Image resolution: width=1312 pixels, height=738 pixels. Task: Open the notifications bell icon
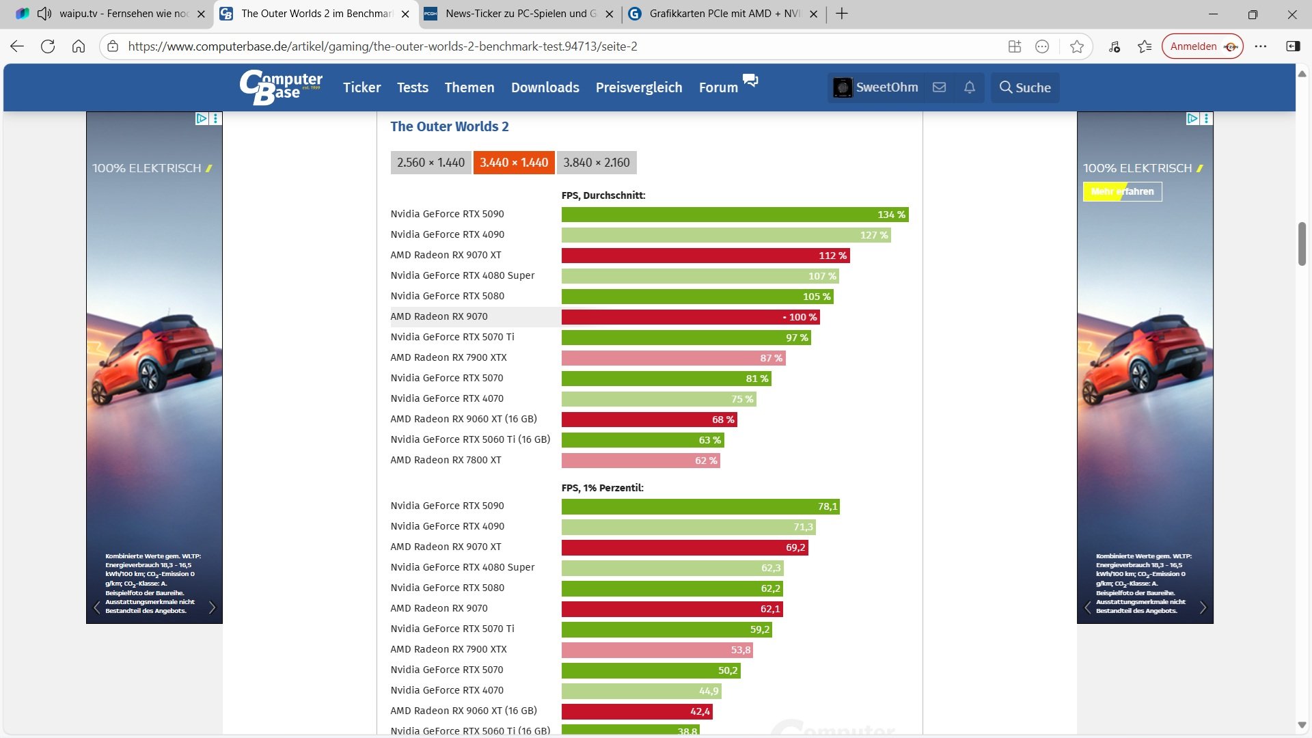click(969, 87)
